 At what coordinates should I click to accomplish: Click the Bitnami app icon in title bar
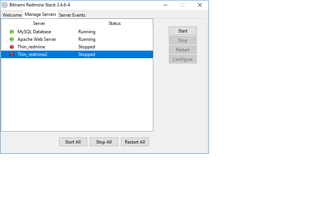tap(5, 5)
